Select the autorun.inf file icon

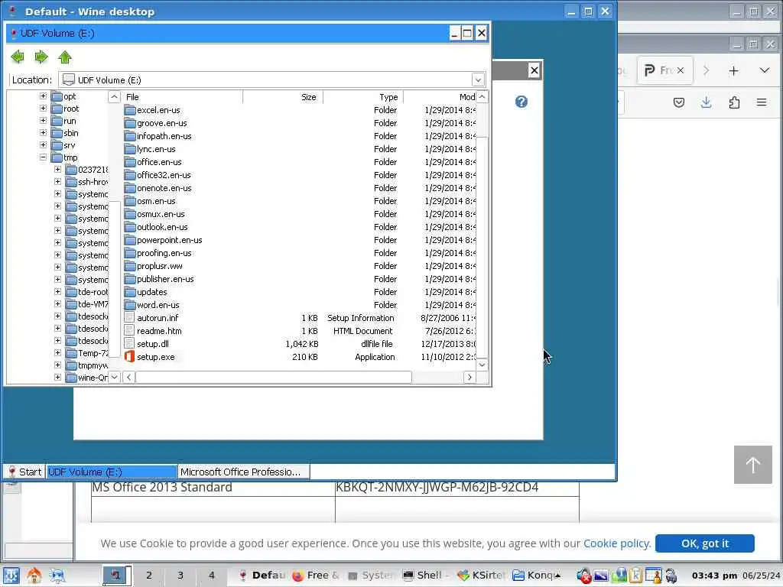pyautogui.click(x=130, y=317)
